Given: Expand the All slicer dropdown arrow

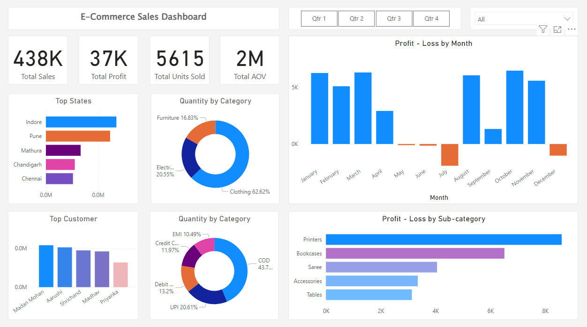Looking at the screenshot, I should (567, 19).
